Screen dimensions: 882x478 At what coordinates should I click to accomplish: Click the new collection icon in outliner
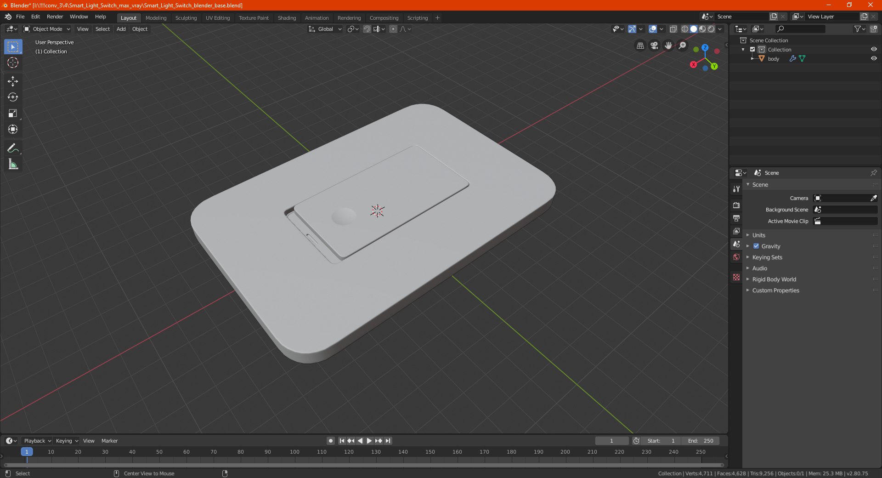click(x=874, y=29)
